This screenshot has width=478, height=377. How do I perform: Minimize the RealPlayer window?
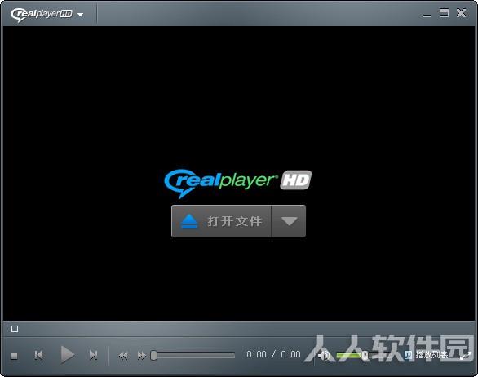coord(427,15)
